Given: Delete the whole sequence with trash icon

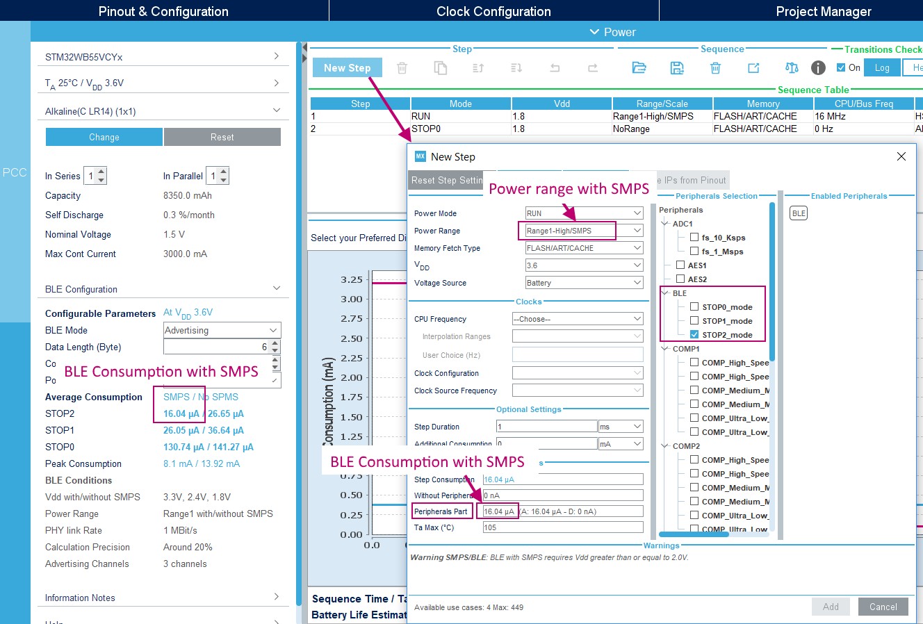Looking at the screenshot, I should [x=715, y=67].
